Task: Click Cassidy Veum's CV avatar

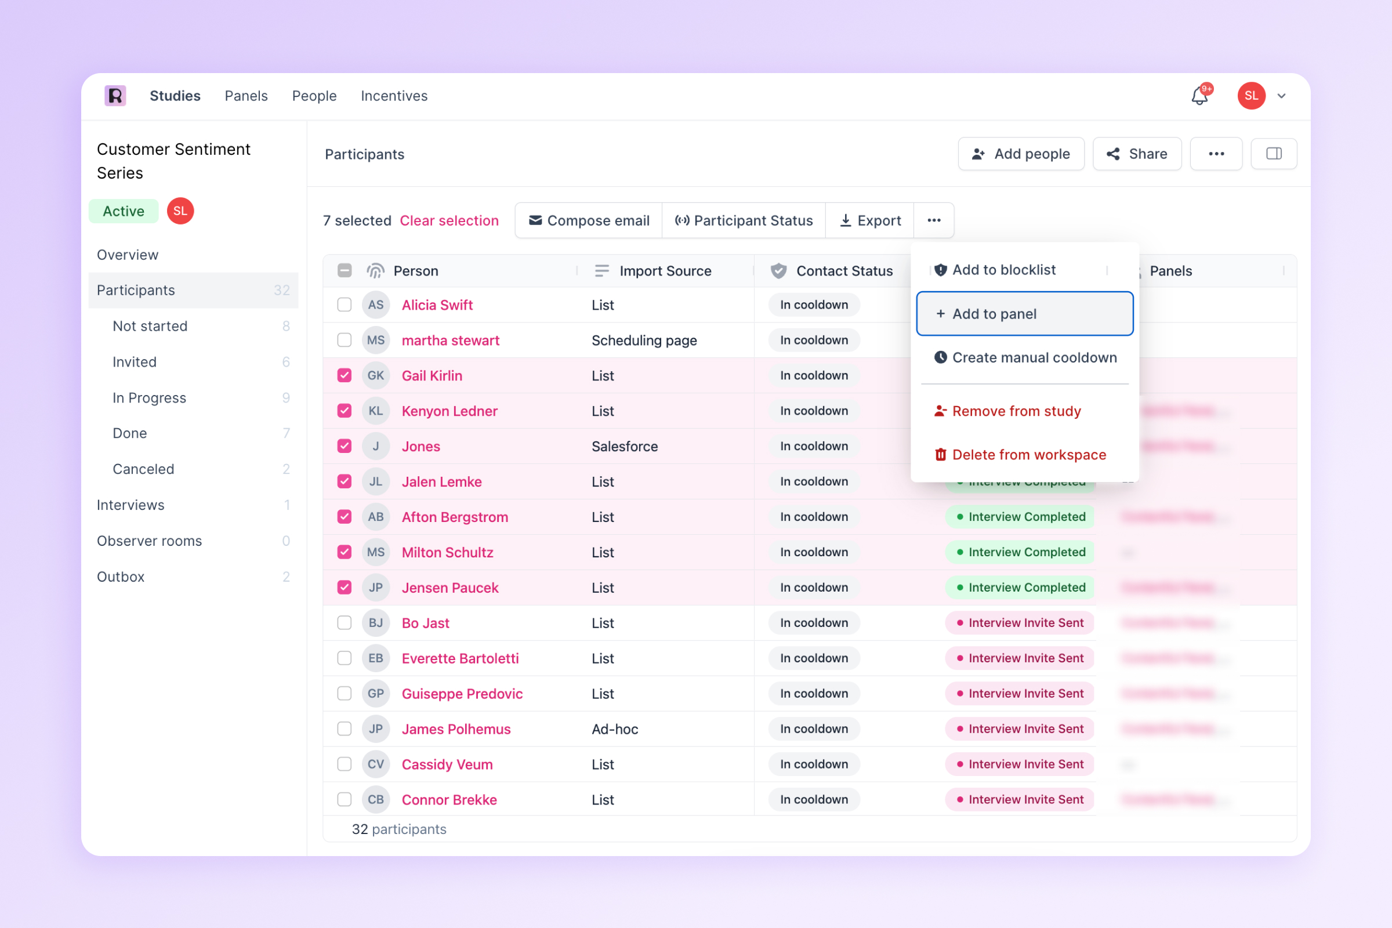Action: (x=376, y=764)
